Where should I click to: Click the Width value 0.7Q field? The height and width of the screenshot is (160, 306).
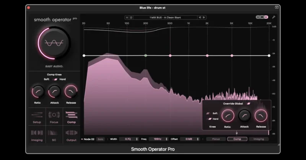pyautogui.click(x=127, y=139)
